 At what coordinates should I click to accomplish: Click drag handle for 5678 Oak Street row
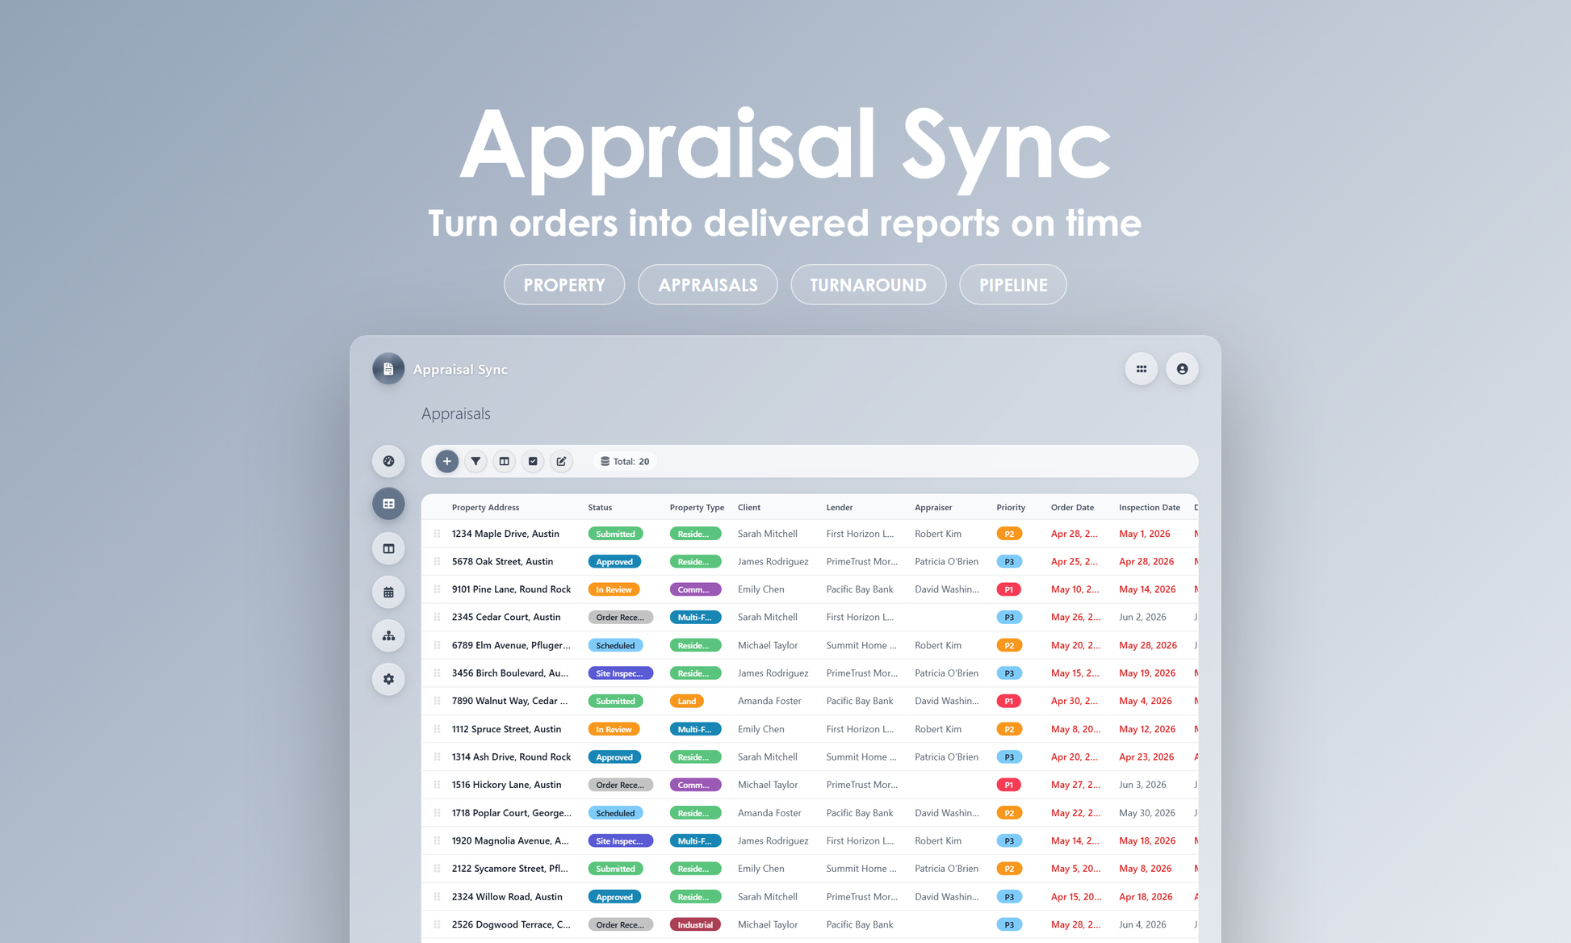[x=437, y=561]
